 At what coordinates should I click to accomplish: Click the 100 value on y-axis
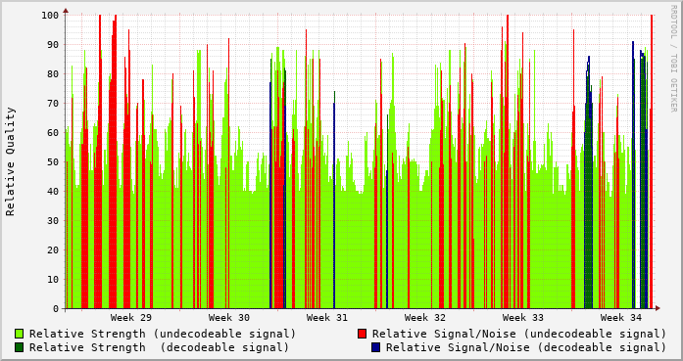coord(50,16)
